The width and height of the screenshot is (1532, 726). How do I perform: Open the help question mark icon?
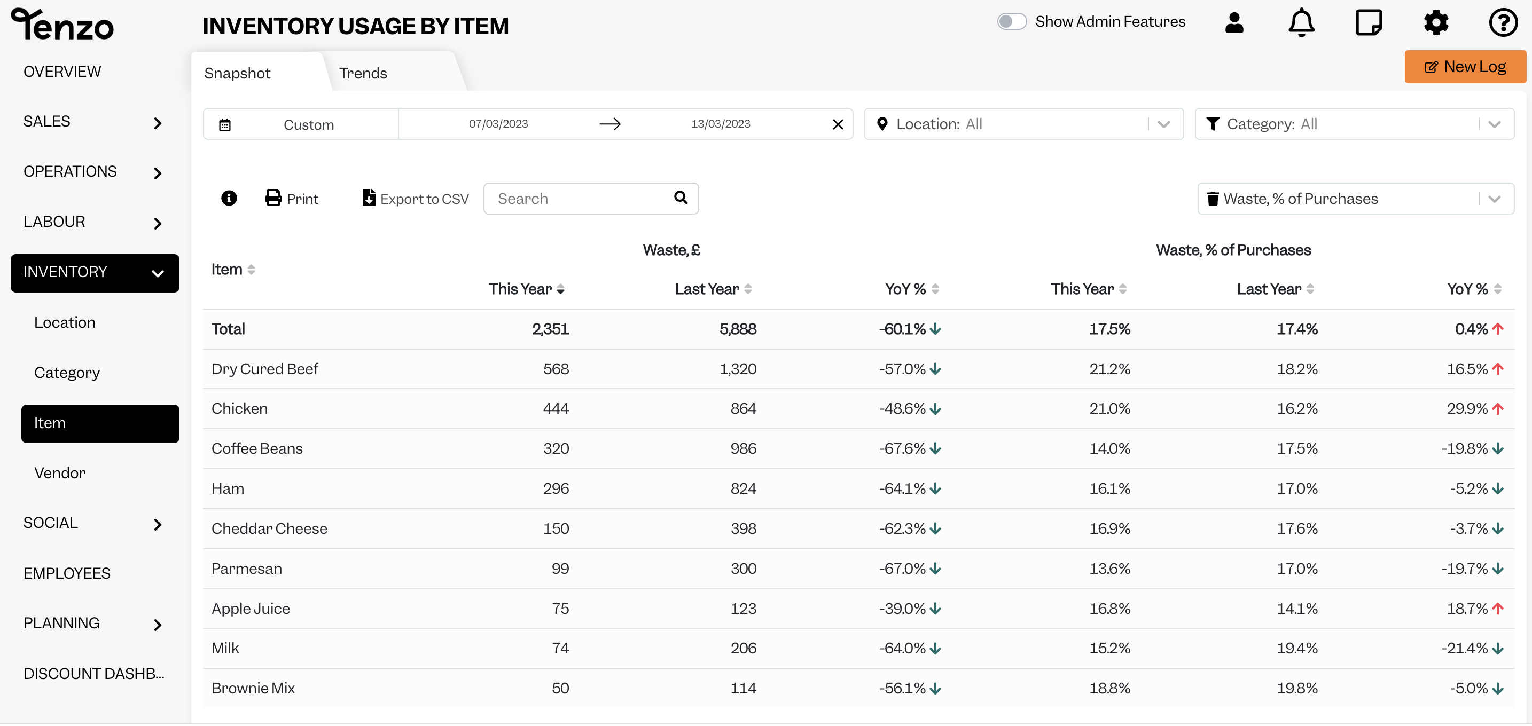tap(1503, 22)
